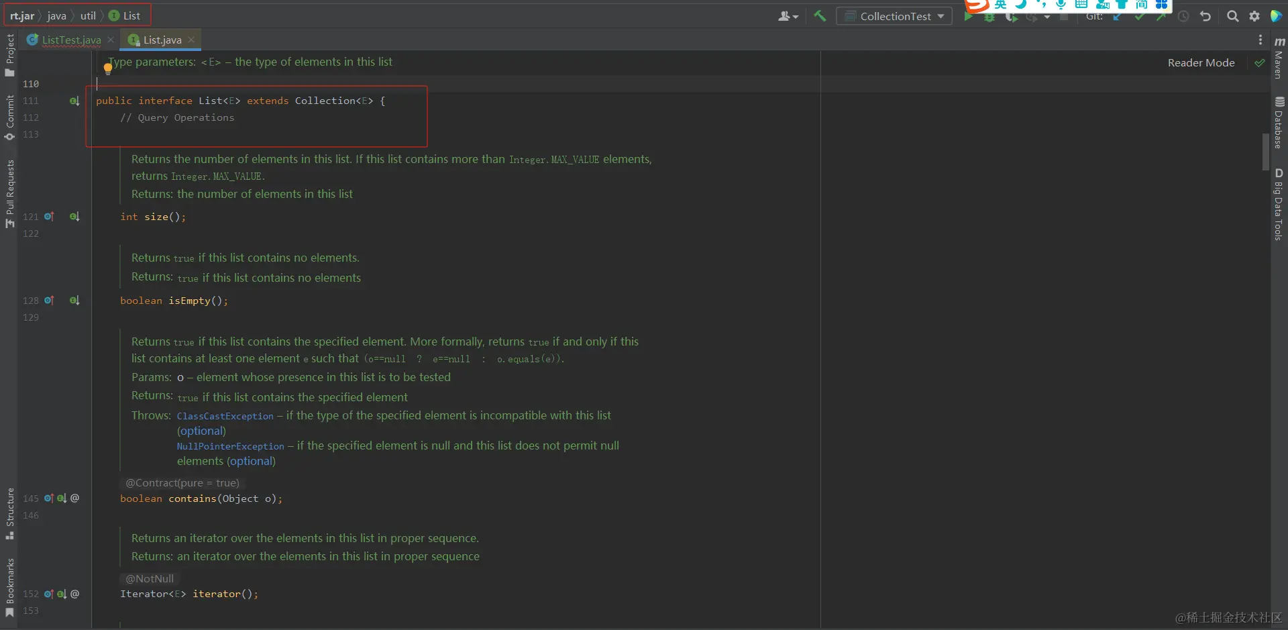
Task: Click the @ annotation gutter icon on line 152
Action: pos(74,594)
